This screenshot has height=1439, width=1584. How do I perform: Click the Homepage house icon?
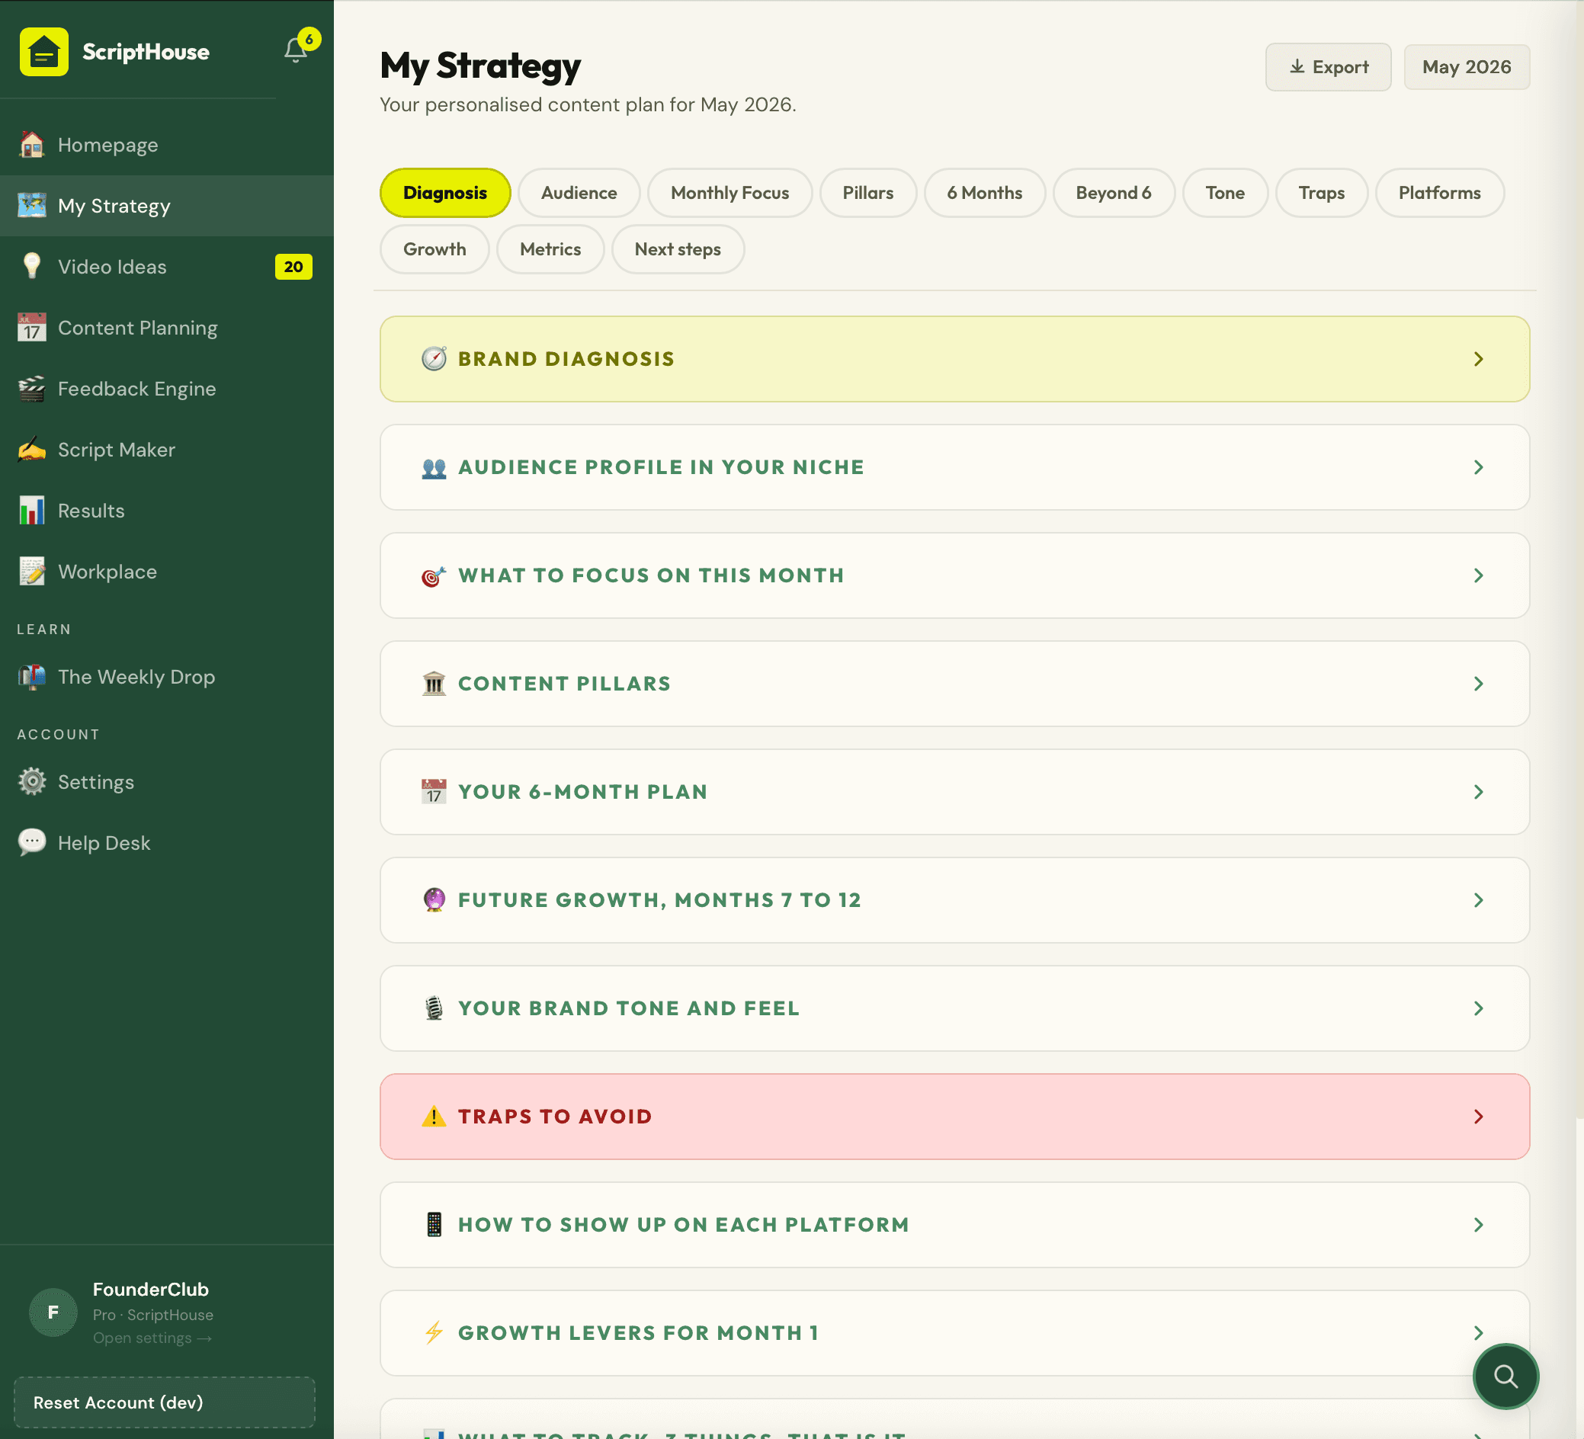point(31,145)
